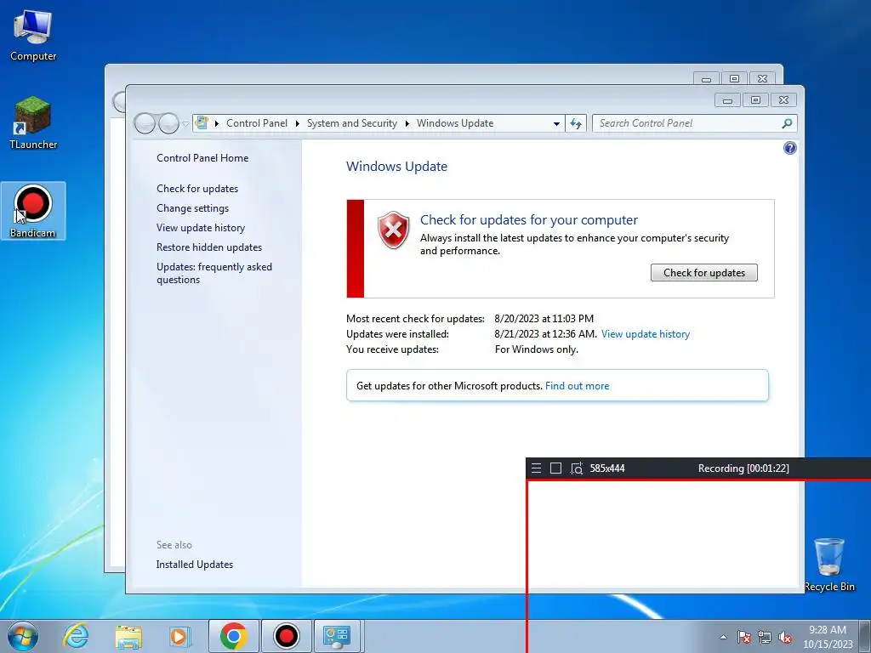The height and width of the screenshot is (653, 871).
Task: Open Restore hidden updates
Action: point(209,247)
